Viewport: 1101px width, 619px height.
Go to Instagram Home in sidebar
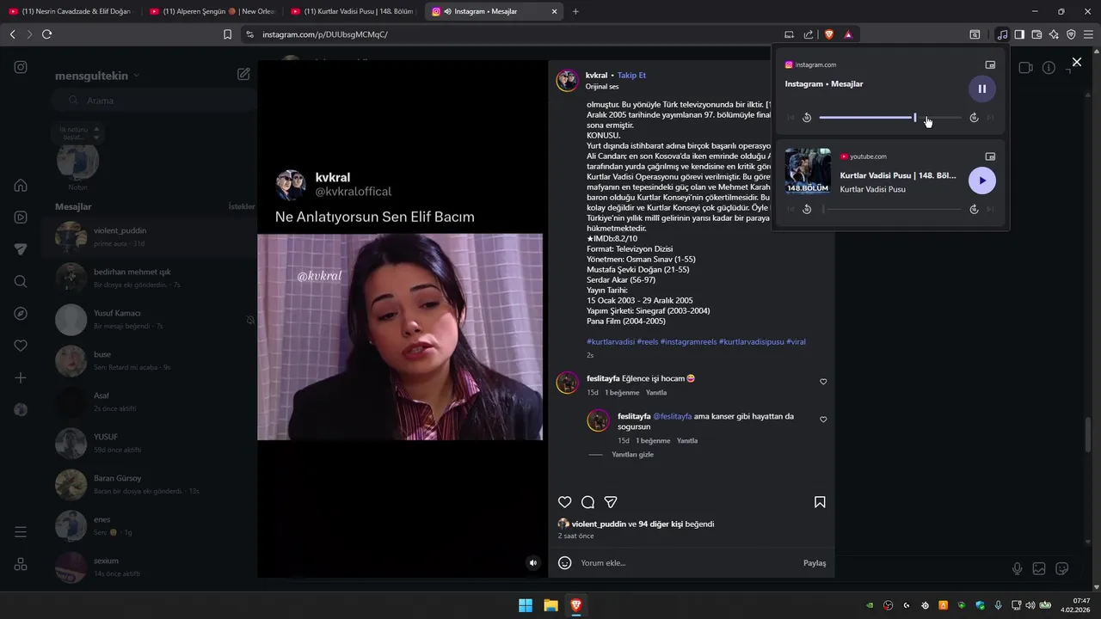[x=21, y=185]
